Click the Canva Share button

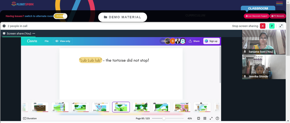pos(194,41)
